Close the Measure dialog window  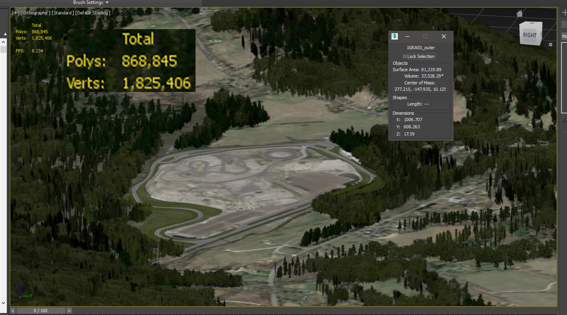coord(443,36)
